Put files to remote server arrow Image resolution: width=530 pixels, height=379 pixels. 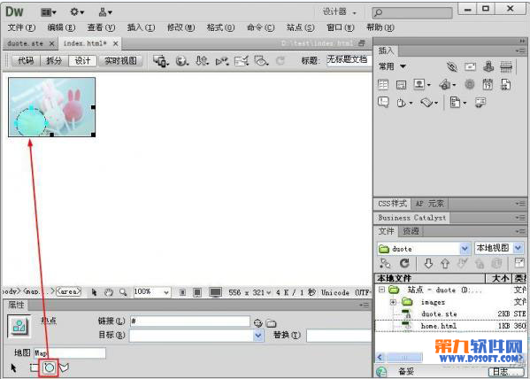point(445,263)
